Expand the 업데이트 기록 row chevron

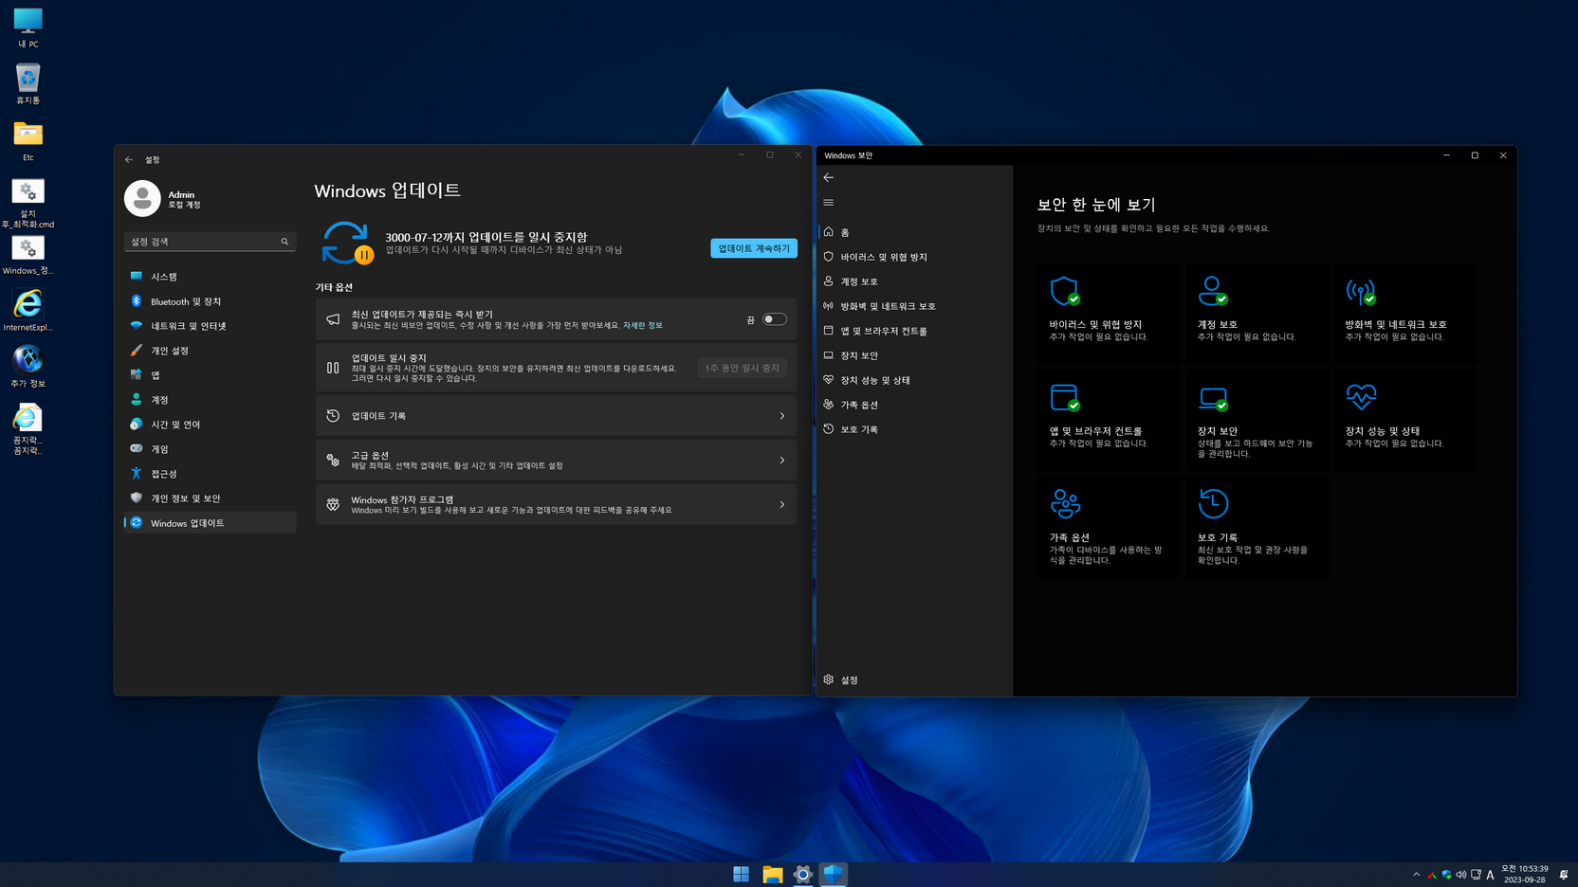tap(782, 416)
